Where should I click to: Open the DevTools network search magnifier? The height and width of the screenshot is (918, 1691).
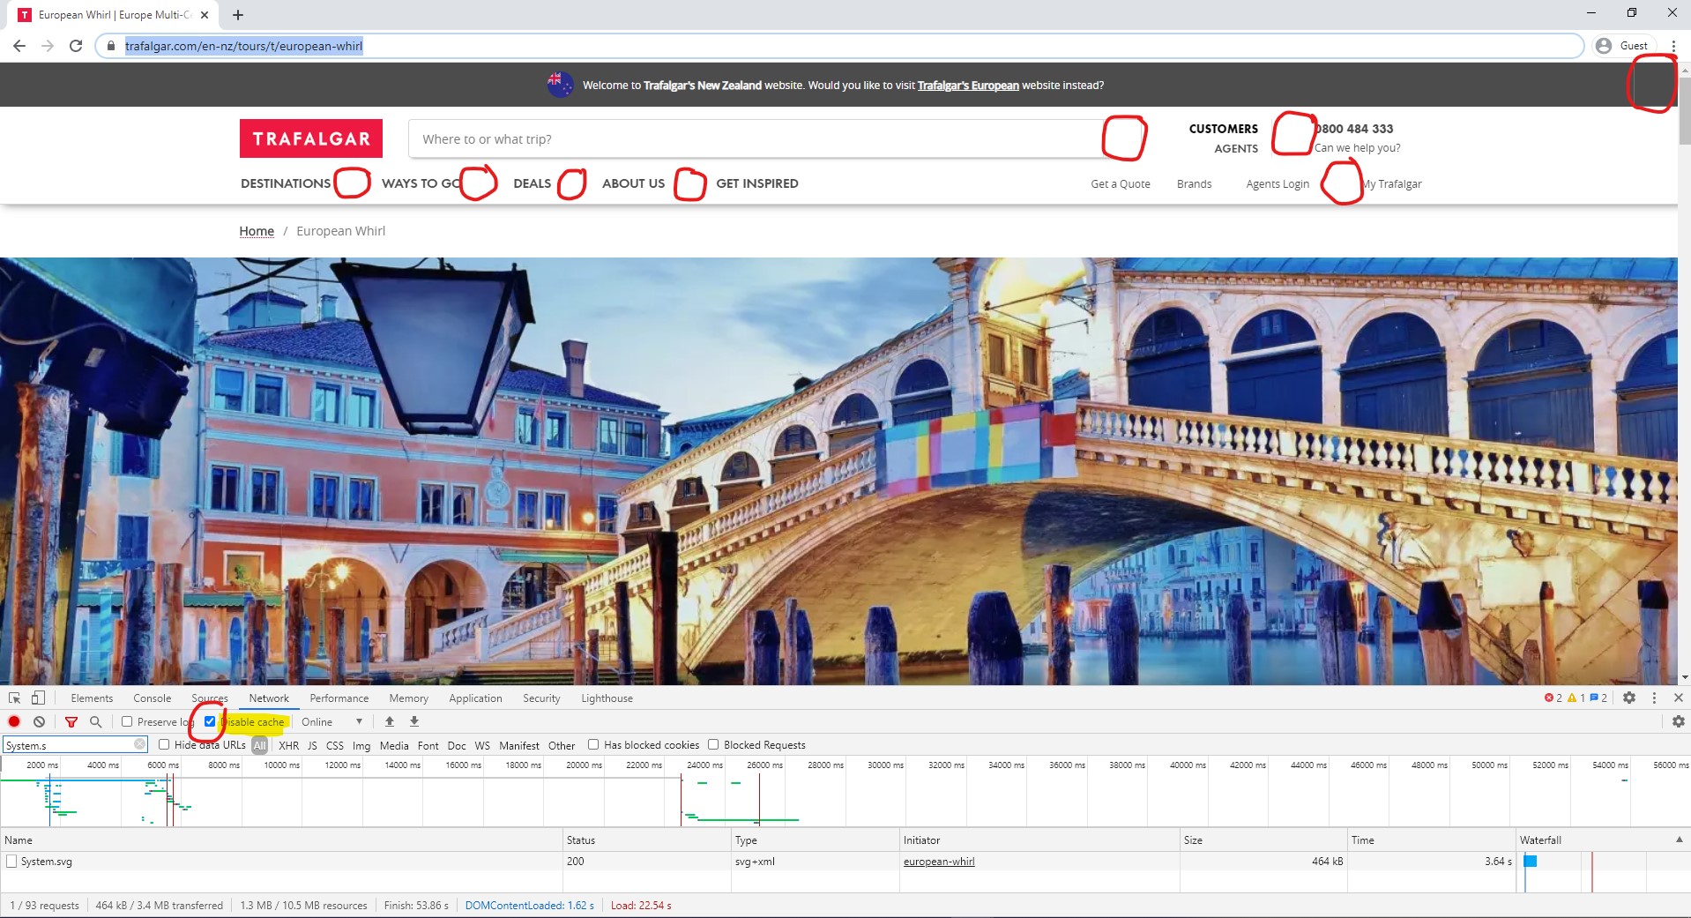pyautogui.click(x=96, y=721)
